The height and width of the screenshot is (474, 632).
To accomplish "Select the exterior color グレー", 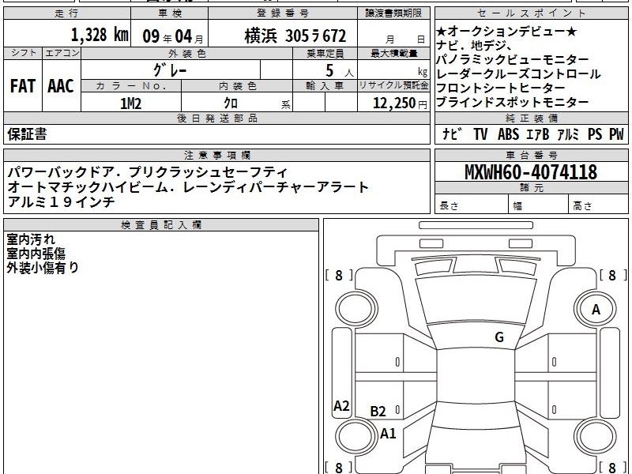I will [x=170, y=70].
